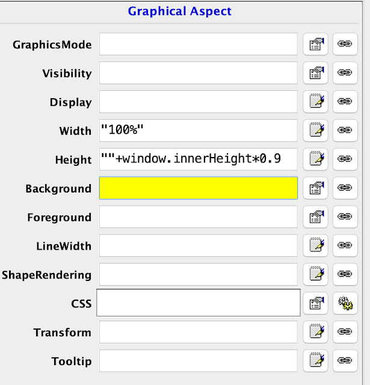Click the link icon beside Visibility

pos(344,73)
